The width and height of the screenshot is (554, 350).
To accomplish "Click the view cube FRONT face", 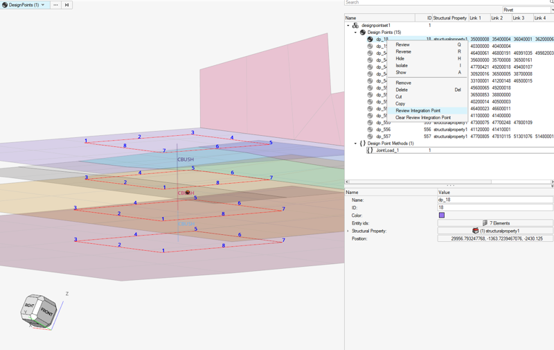I will [46, 311].
